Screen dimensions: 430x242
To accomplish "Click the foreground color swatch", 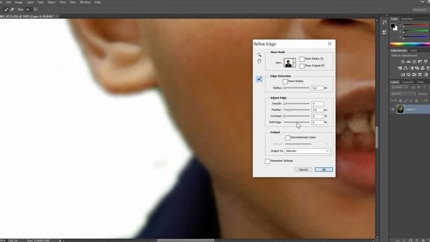I will pos(393,26).
